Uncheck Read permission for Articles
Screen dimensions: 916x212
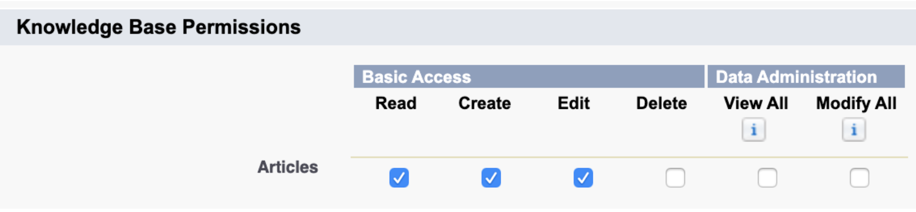click(399, 178)
